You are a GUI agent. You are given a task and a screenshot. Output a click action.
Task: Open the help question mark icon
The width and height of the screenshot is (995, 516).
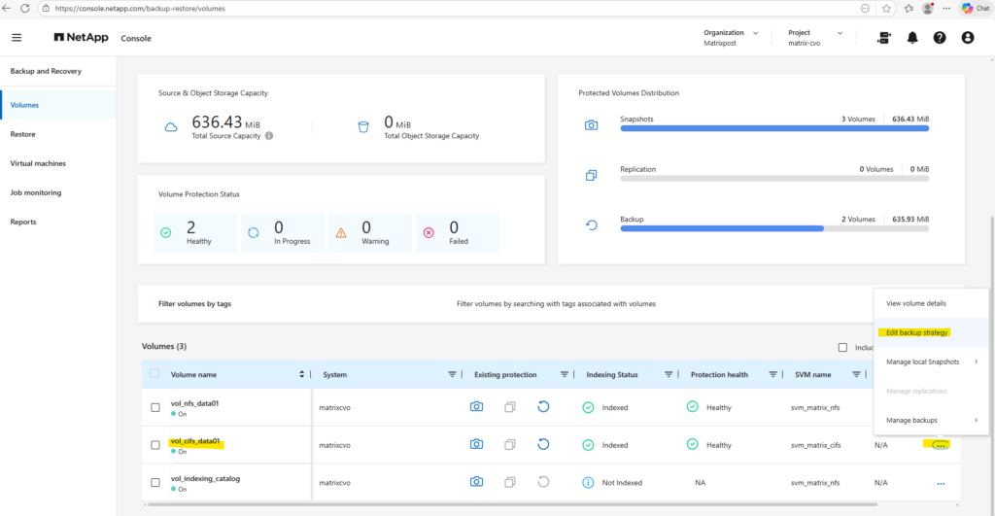click(940, 38)
